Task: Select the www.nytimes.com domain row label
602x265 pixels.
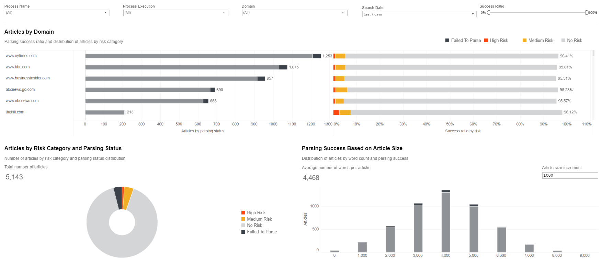Action: [21, 56]
